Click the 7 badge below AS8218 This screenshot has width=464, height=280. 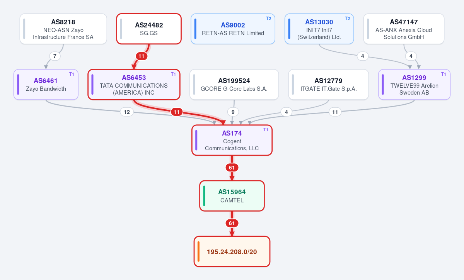pos(55,56)
